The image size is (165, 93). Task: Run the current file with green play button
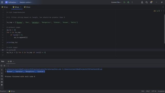124,2
